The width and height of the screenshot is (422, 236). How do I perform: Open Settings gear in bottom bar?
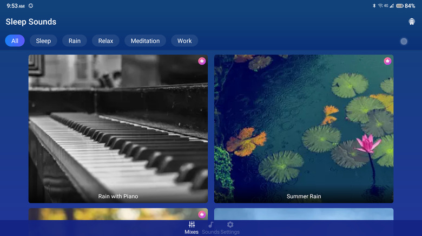click(230, 225)
